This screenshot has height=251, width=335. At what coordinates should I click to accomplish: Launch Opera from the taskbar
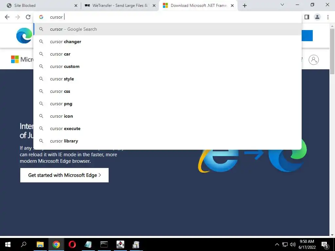pyautogui.click(x=72, y=244)
